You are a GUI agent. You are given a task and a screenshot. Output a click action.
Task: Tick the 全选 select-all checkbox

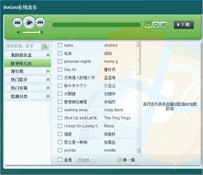[x=60, y=159]
